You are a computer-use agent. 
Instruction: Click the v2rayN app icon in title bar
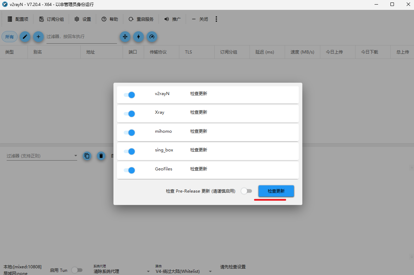pos(5,4)
